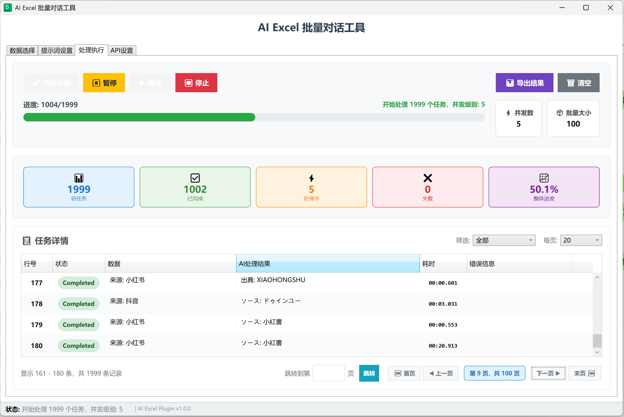Click the 耗时 column header
This screenshot has height=417, width=624.
tap(443, 263)
